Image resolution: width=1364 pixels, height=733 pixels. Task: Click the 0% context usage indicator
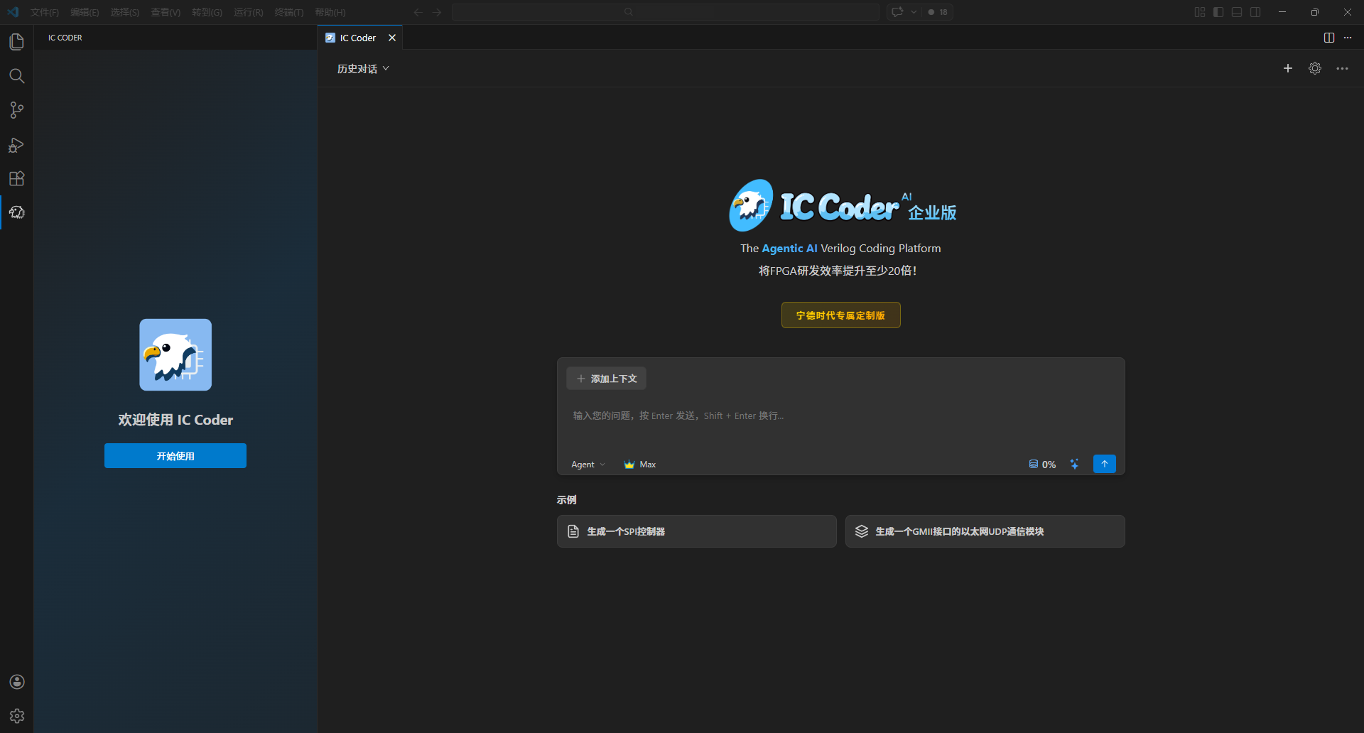1042,465
